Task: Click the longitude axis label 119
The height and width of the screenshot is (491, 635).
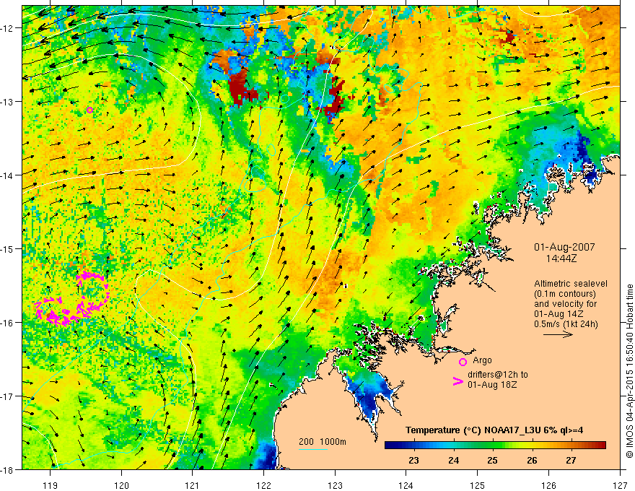Action: (51, 486)
